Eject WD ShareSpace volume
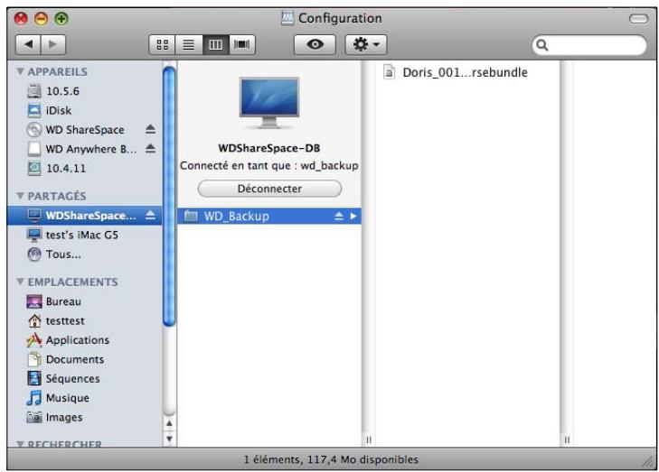This screenshot has width=659, height=472. click(150, 129)
